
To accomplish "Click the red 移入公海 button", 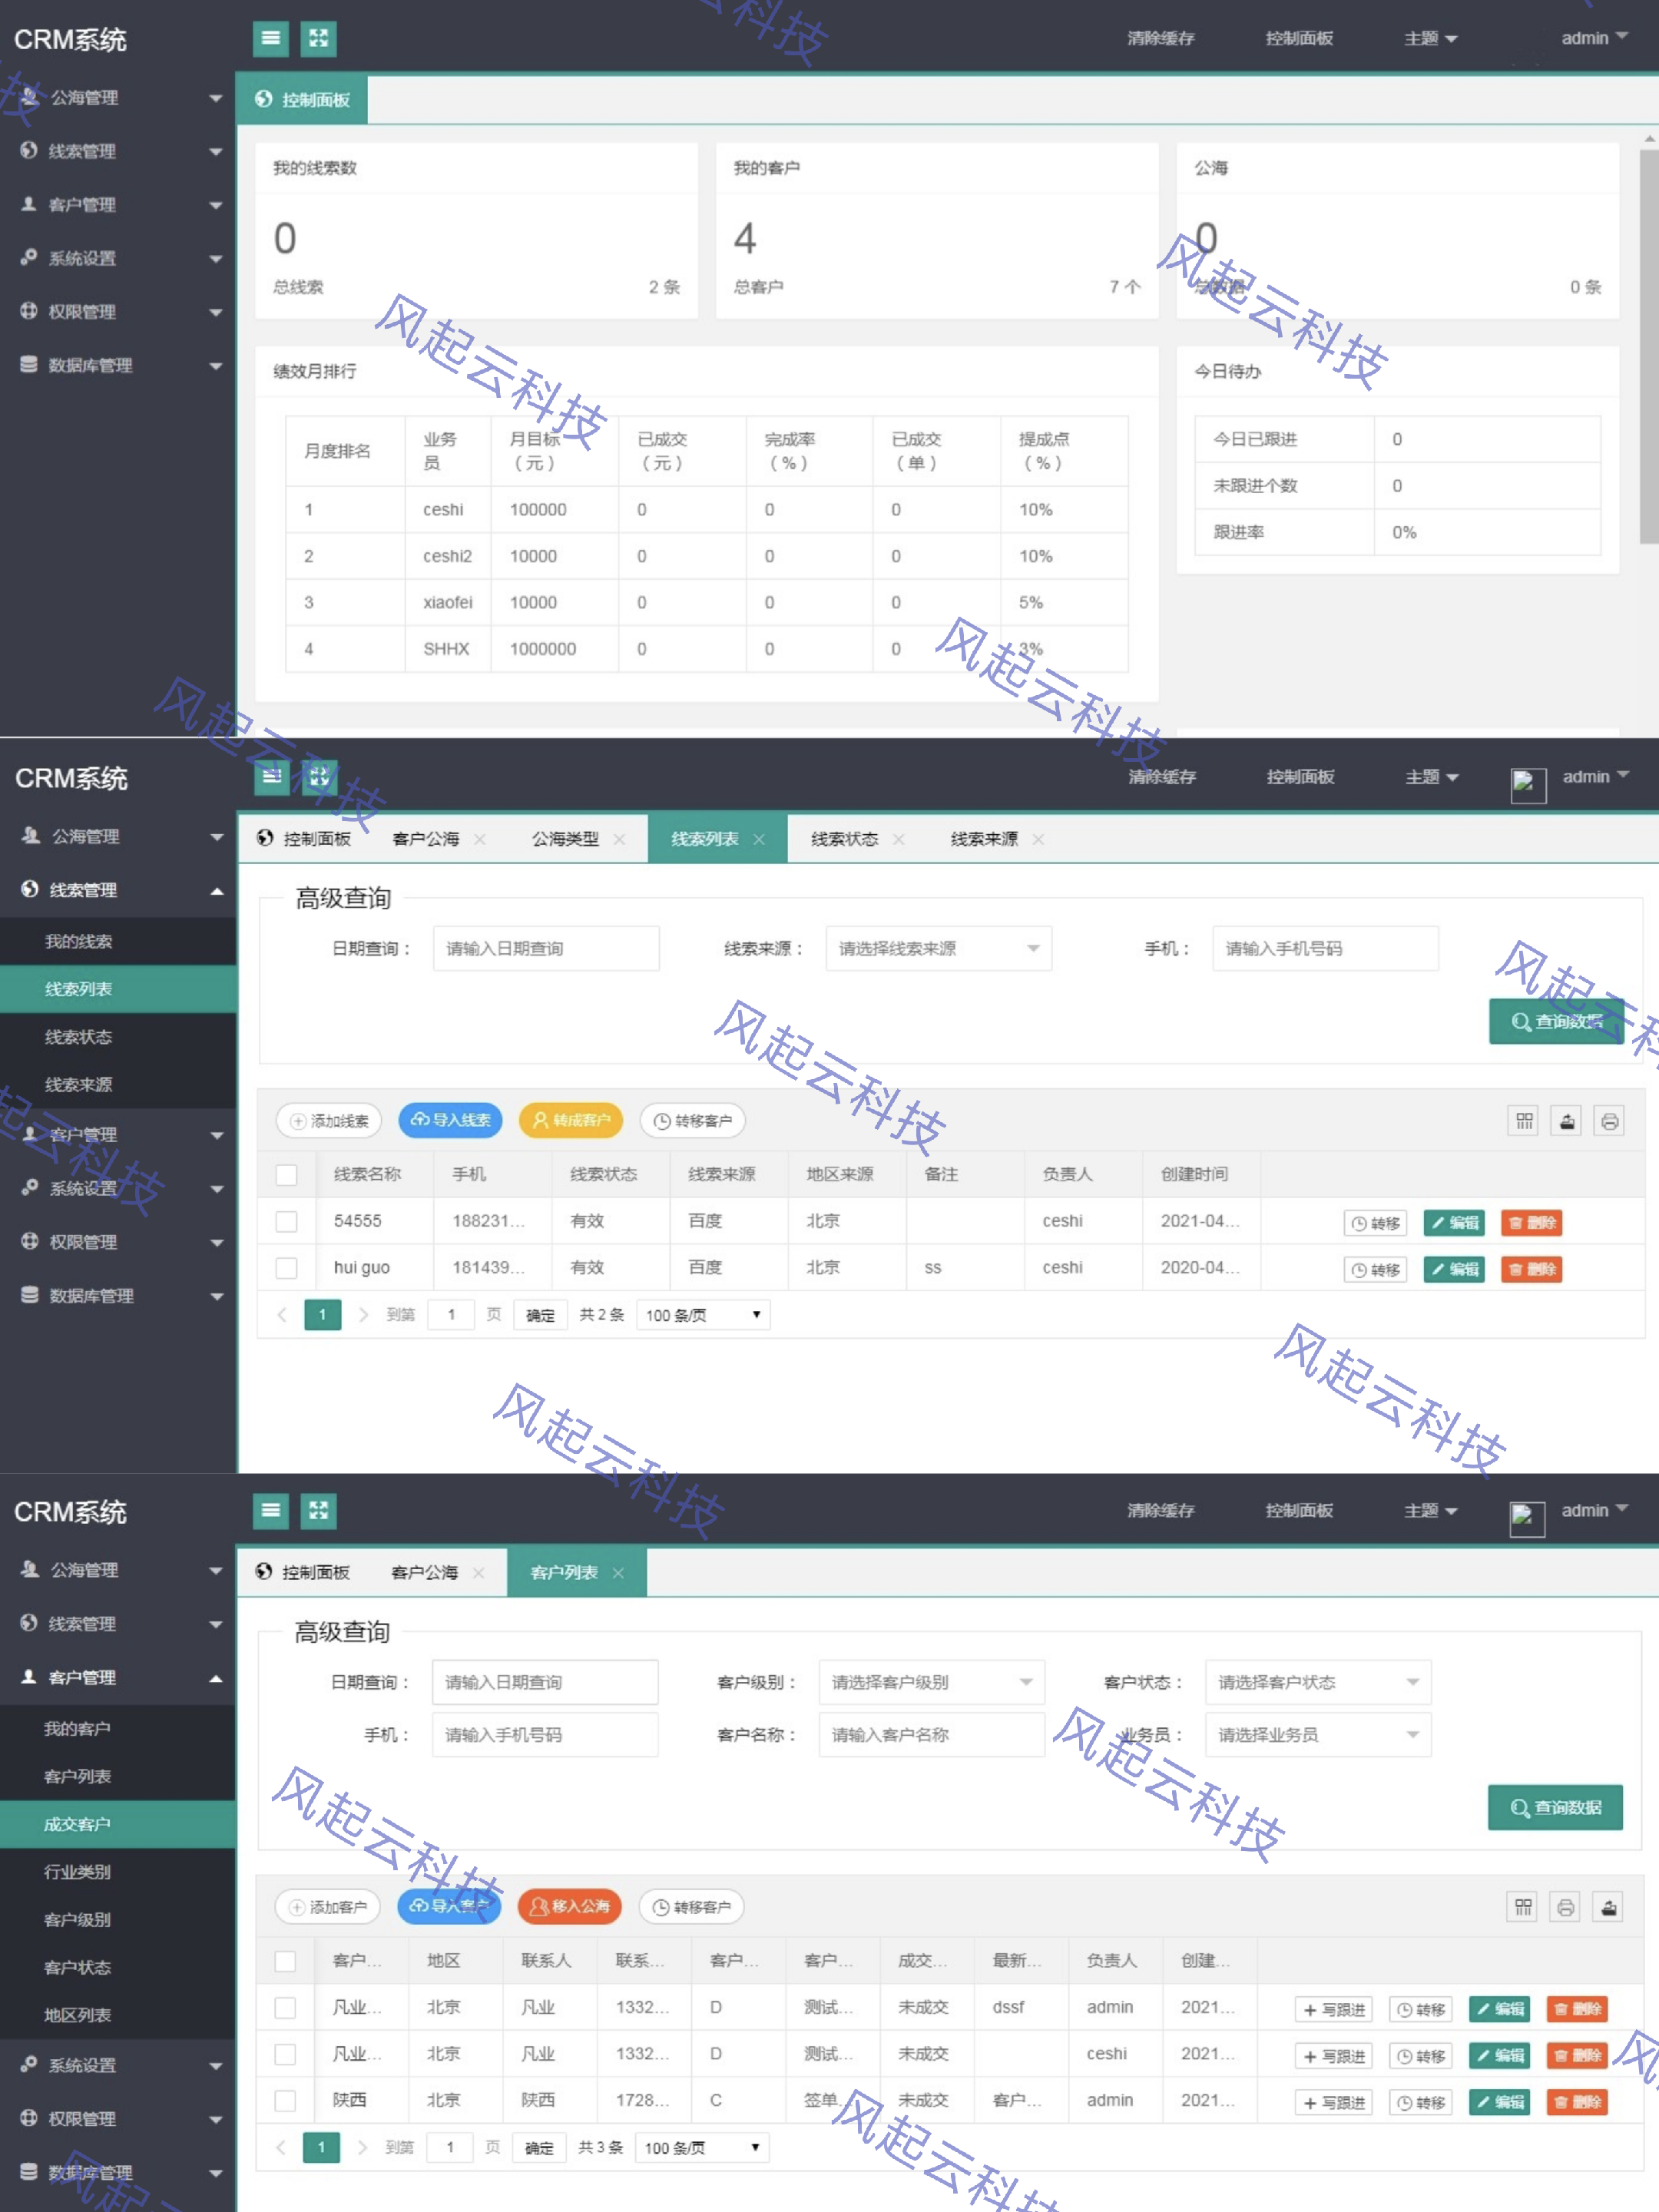I will coord(570,1906).
